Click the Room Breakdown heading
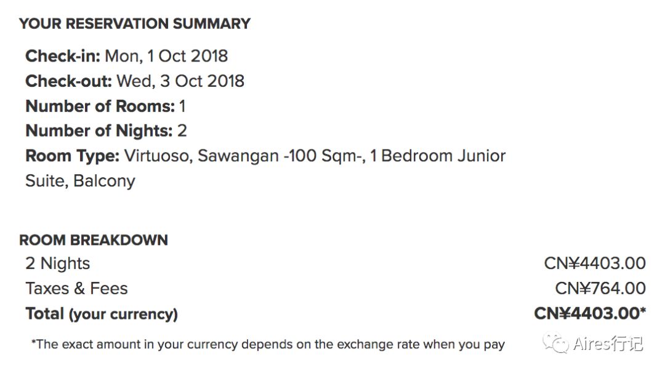 point(94,240)
